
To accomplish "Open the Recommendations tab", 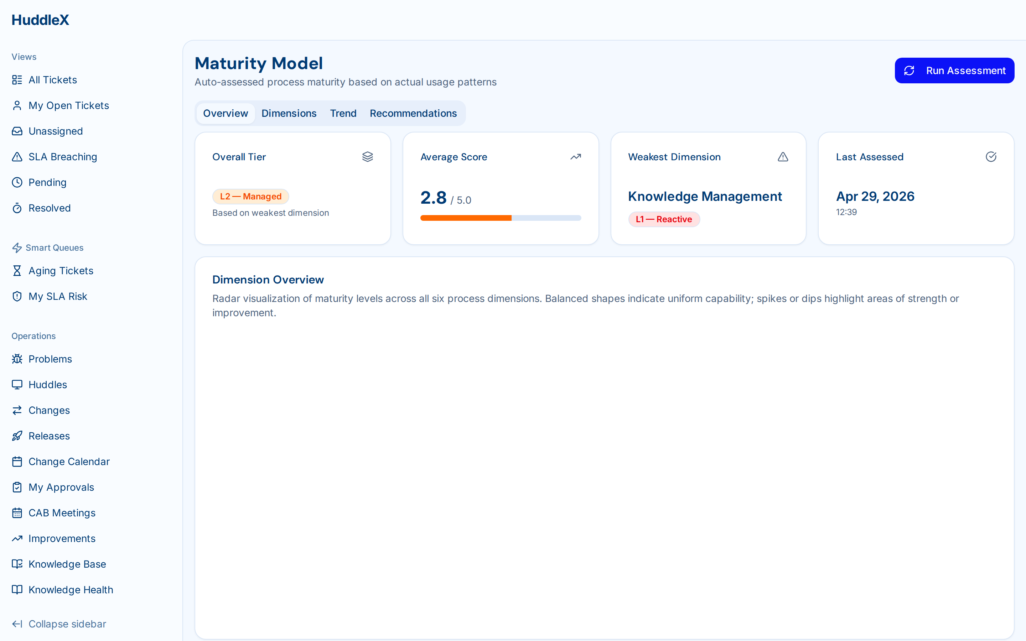I will pos(413,113).
